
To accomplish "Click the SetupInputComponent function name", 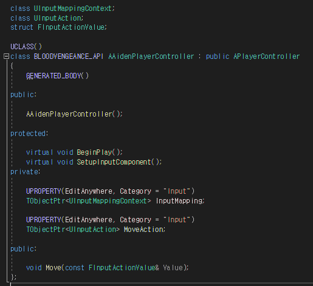I will (x=114, y=162).
